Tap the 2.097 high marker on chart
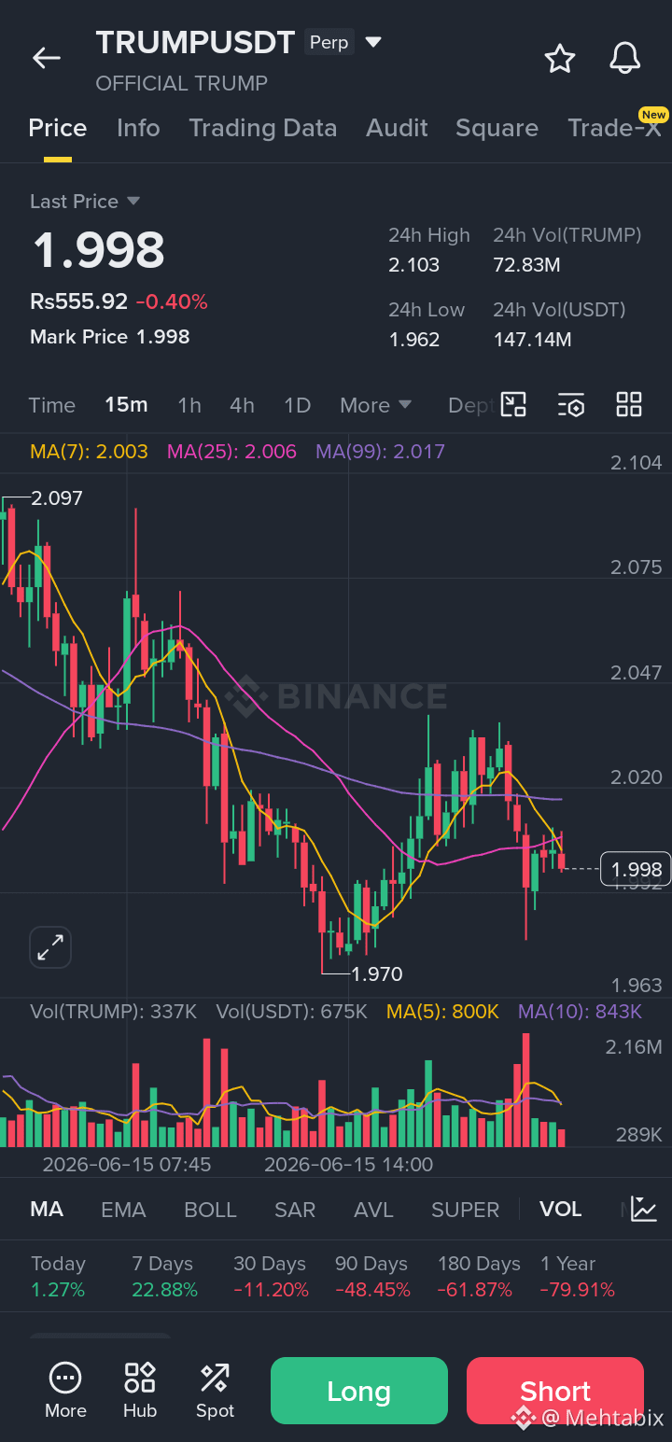Screen dimensions: 672x1442 [x=57, y=498]
